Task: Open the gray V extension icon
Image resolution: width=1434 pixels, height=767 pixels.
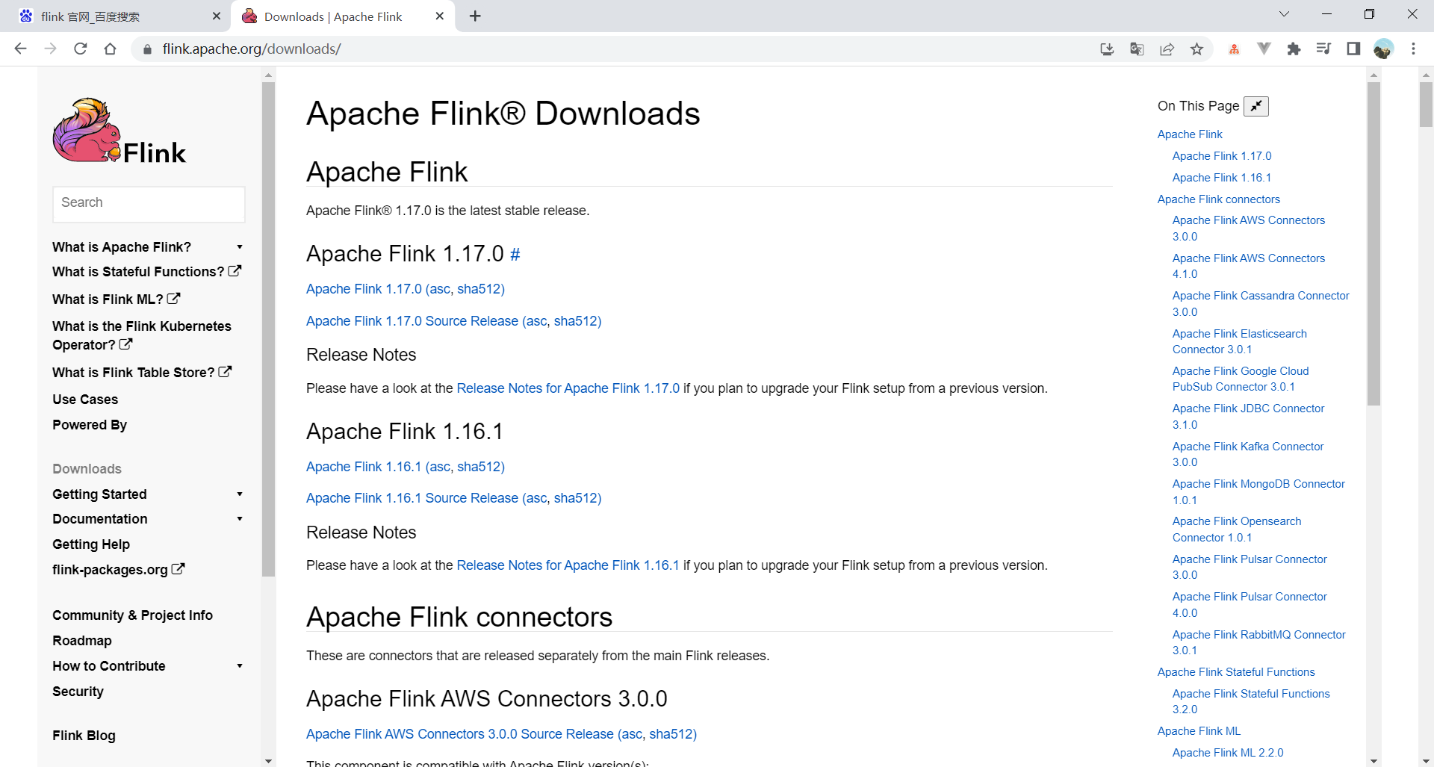Action: coord(1264,49)
